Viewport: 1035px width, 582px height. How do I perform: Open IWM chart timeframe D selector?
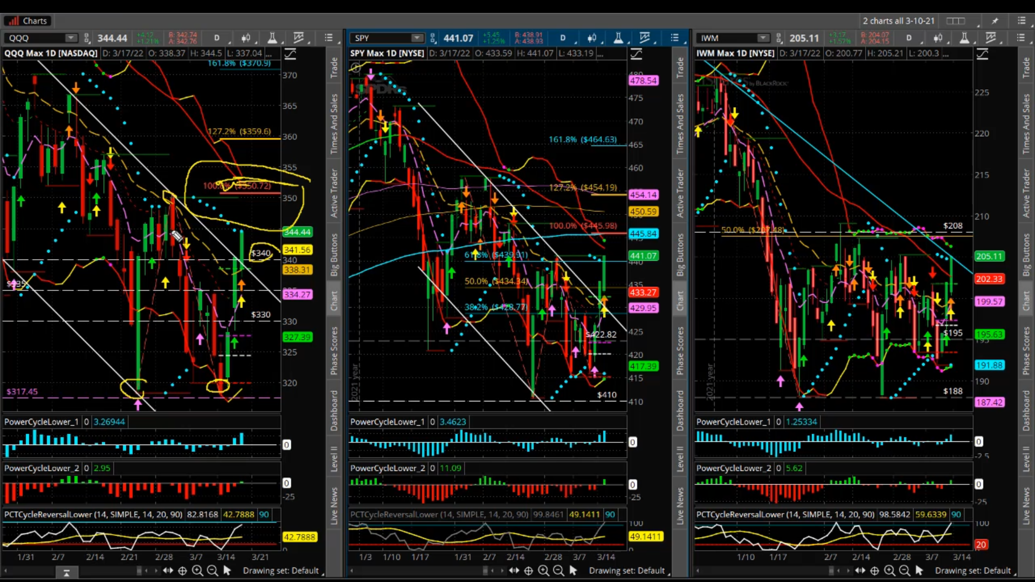[909, 38]
